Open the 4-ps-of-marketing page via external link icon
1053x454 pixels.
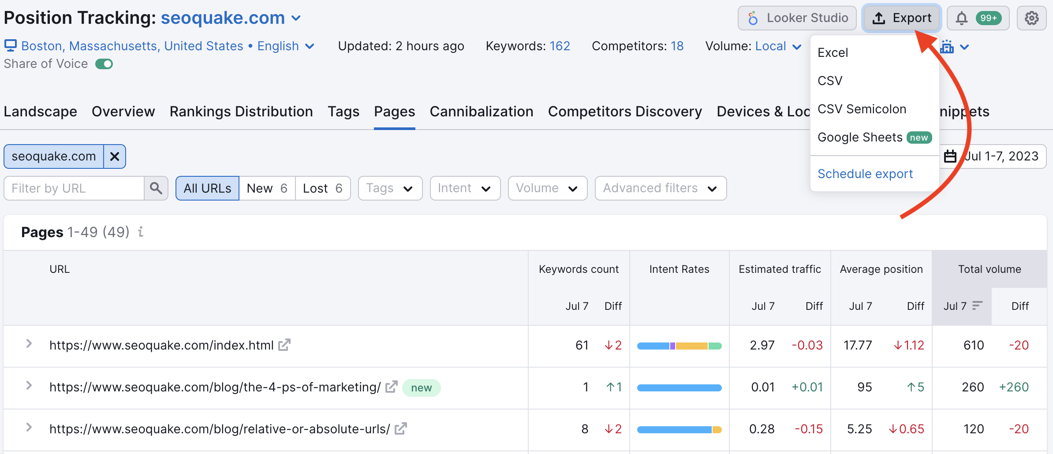391,387
